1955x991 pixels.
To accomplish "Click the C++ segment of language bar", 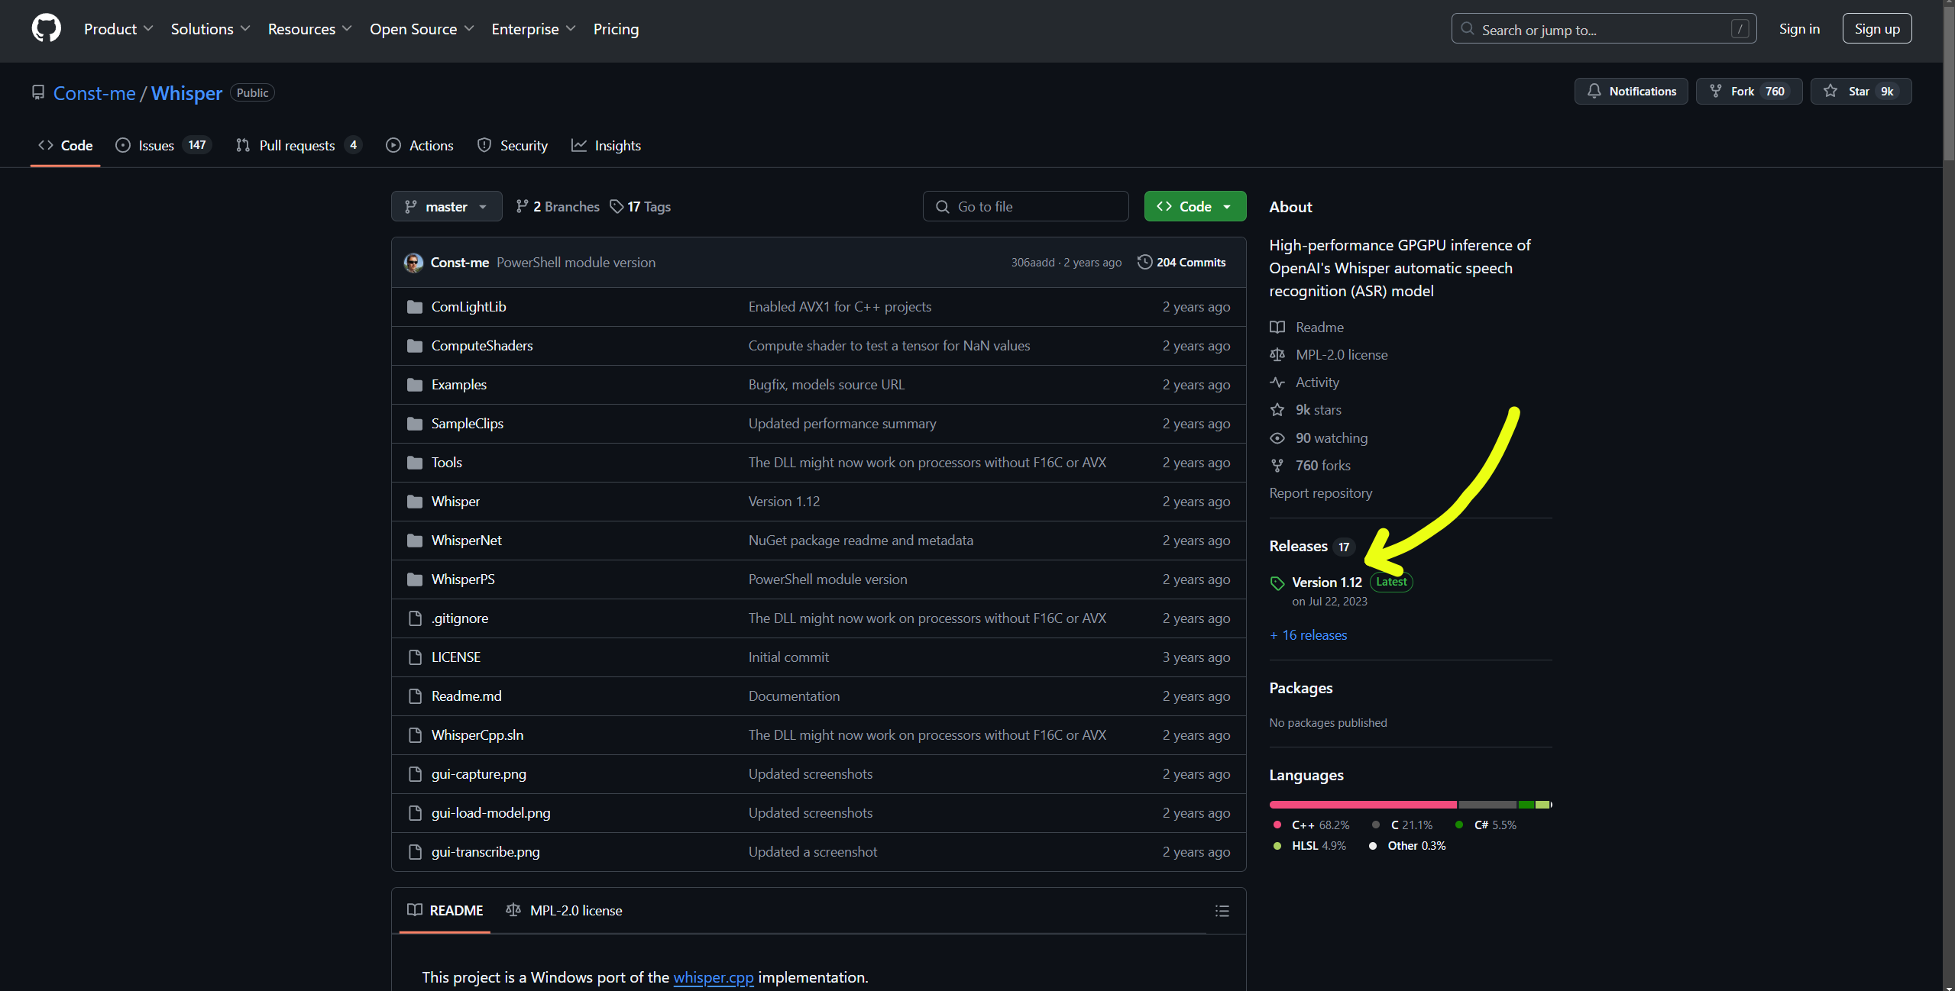I will click(1363, 805).
